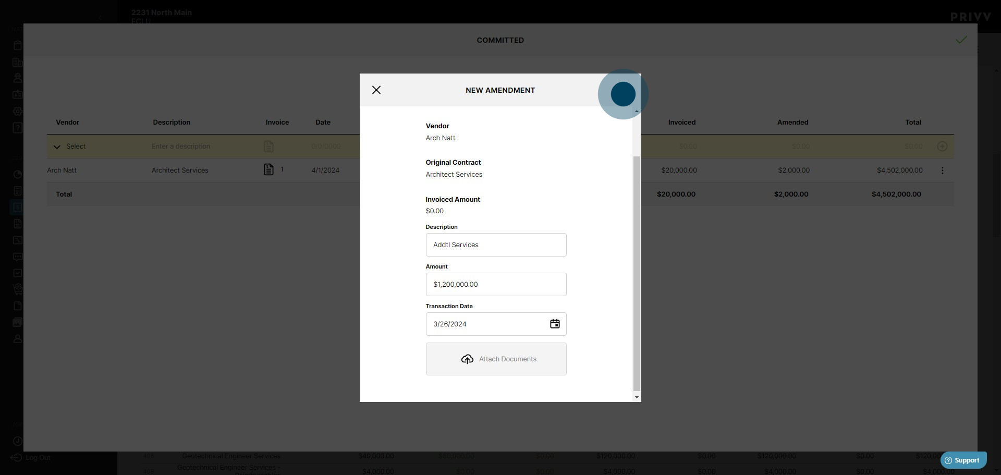1001x475 pixels.
Task: Open the calendar date picker icon
Action: pos(555,324)
